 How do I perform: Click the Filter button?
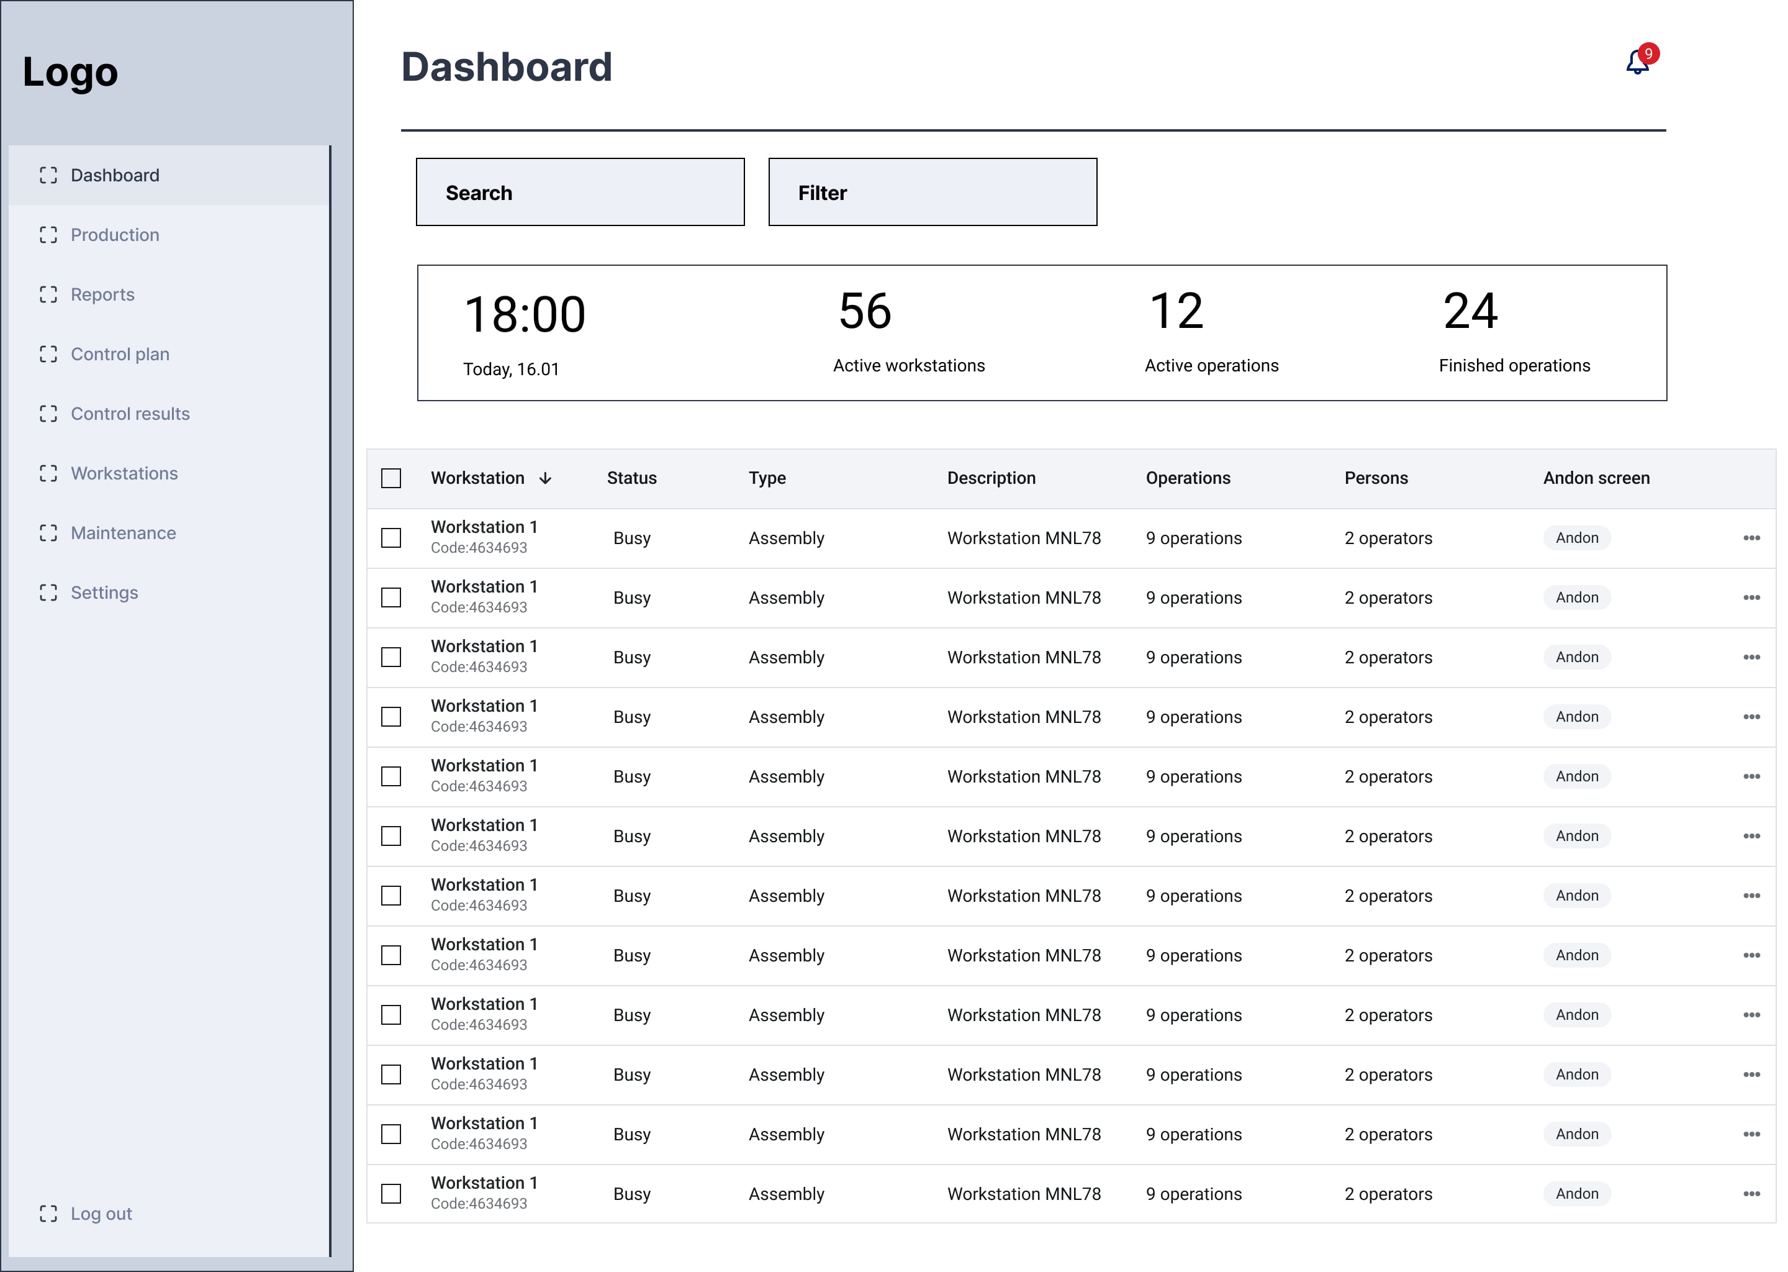[x=932, y=192]
